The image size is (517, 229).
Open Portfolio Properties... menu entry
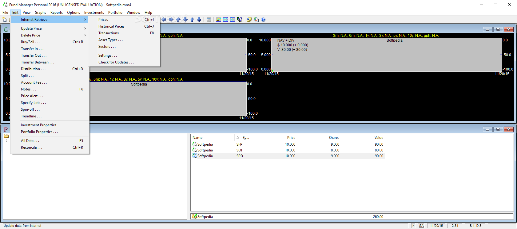[50, 132]
